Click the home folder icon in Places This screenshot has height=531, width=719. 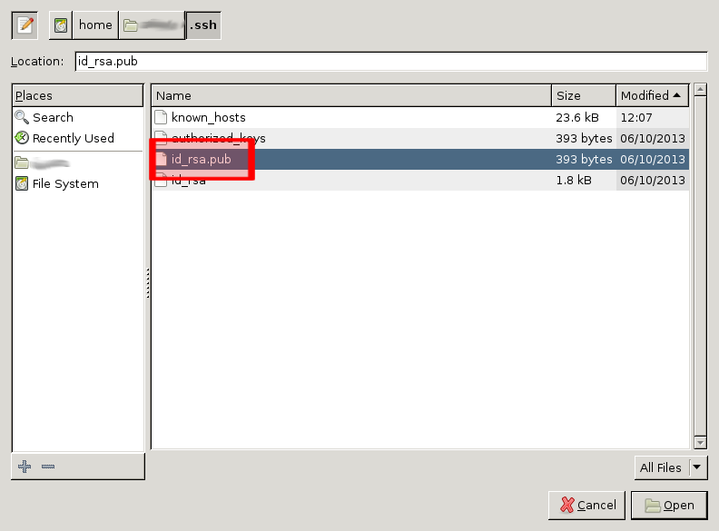click(23, 162)
